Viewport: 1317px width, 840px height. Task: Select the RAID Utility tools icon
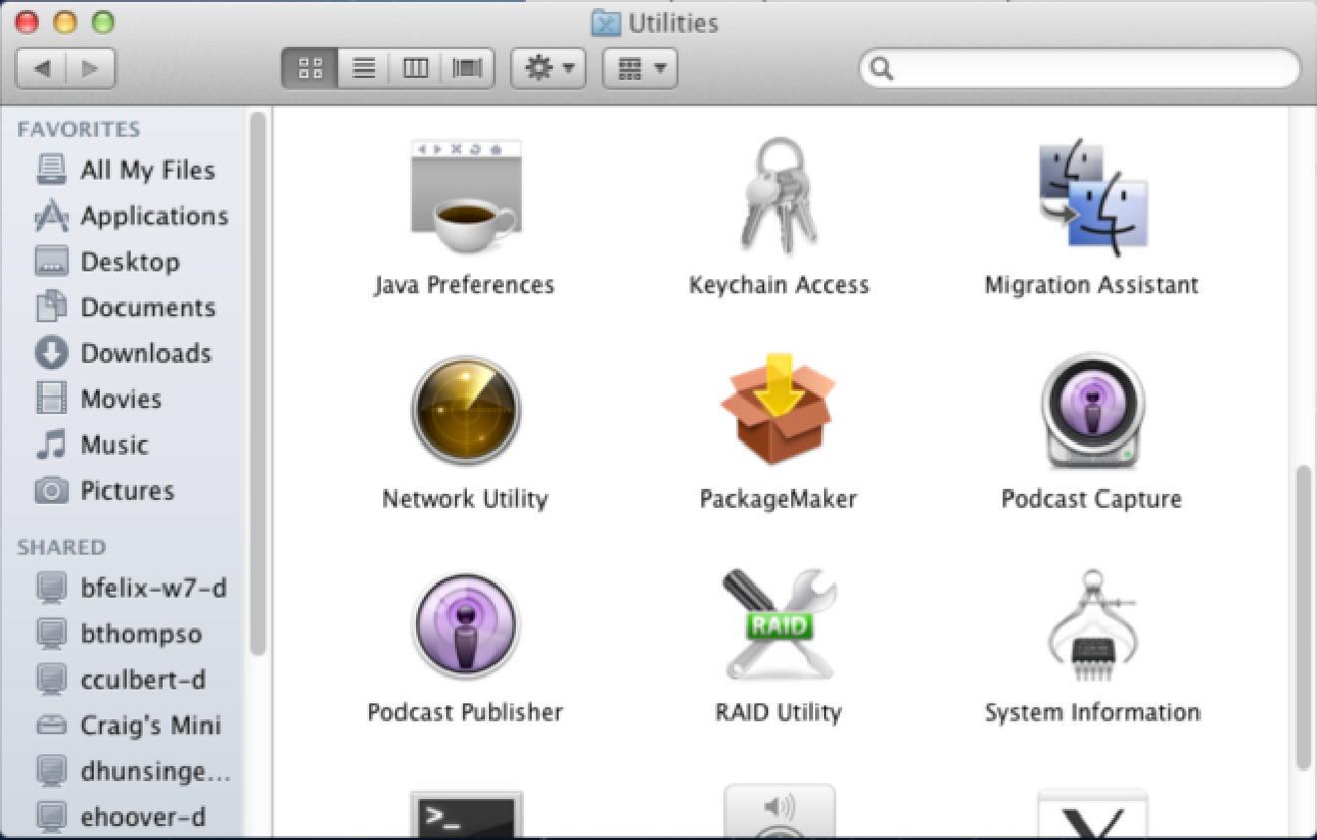[778, 625]
